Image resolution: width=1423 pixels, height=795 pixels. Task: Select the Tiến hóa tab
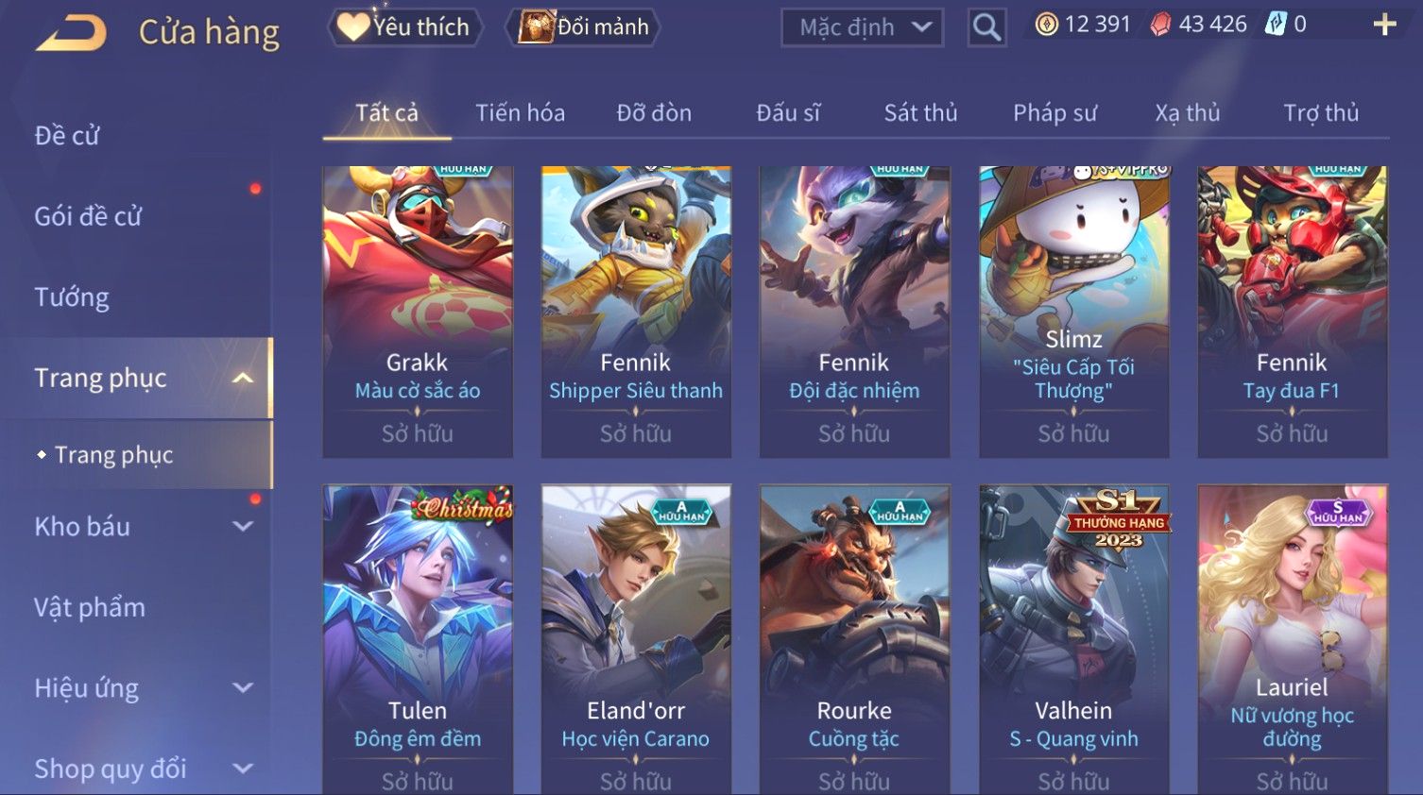click(520, 113)
